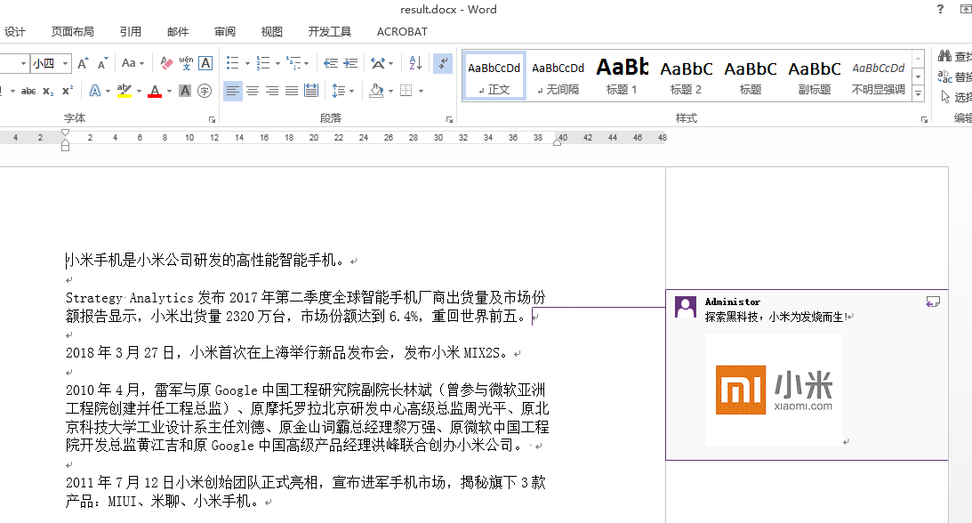
Task: Switch to the 审阅 tab
Action: click(225, 32)
